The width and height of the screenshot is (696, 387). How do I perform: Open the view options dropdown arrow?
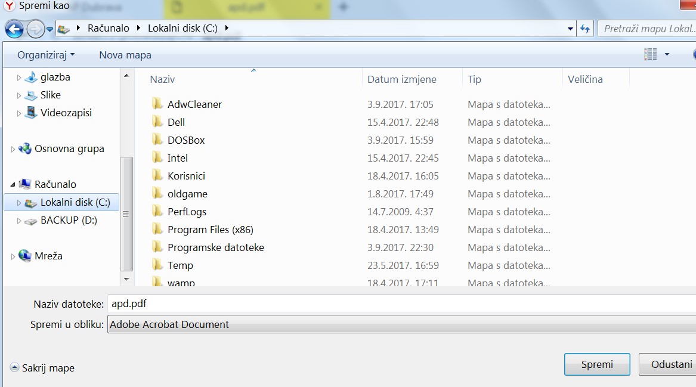667,54
